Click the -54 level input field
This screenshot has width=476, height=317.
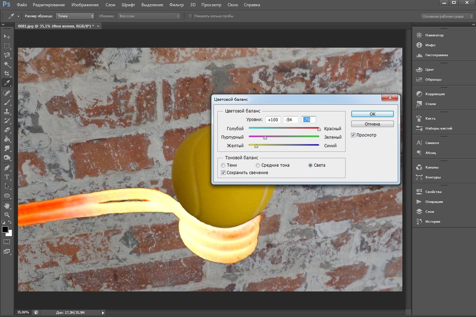tap(291, 120)
